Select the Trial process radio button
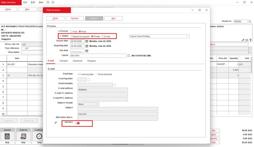Image resolution: width=254 pixels, height=147 pixels. [x=71, y=31]
